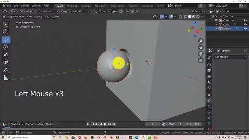Hide the Cube with eye icon
This screenshot has height=140, width=249.
[x=245, y=24]
